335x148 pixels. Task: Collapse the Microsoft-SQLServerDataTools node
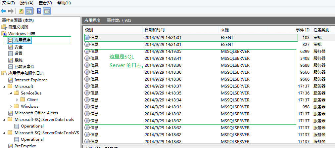(x=4, y=120)
